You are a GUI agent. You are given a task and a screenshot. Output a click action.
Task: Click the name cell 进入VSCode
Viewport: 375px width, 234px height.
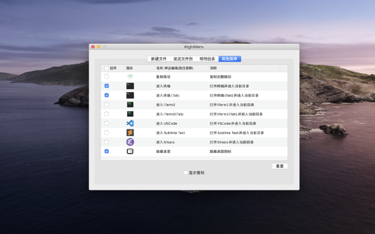pyautogui.click(x=166, y=124)
